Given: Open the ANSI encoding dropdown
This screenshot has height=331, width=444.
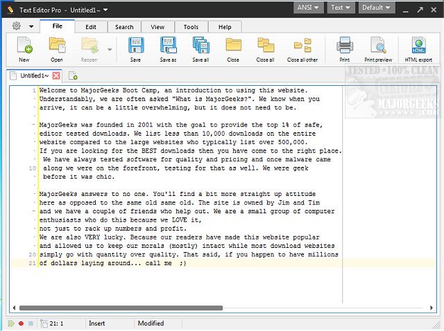Looking at the screenshot, I should point(307,8).
